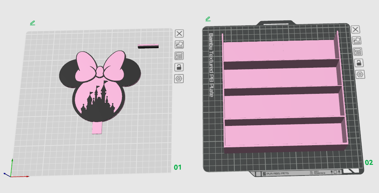Remove plate 02 with its X icon
The width and height of the screenshot is (379, 193).
(x=355, y=30)
